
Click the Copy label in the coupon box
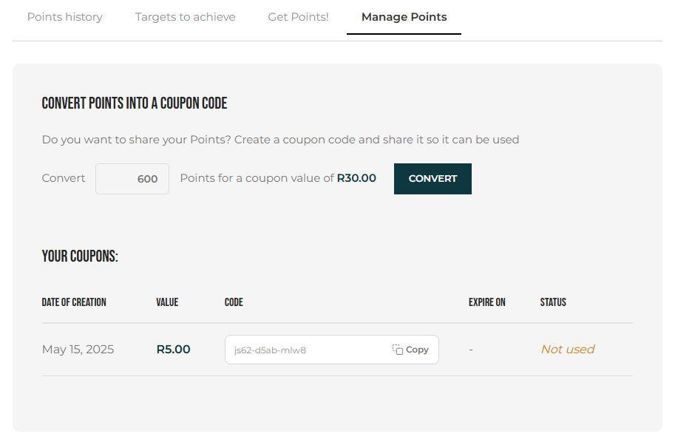click(x=417, y=350)
